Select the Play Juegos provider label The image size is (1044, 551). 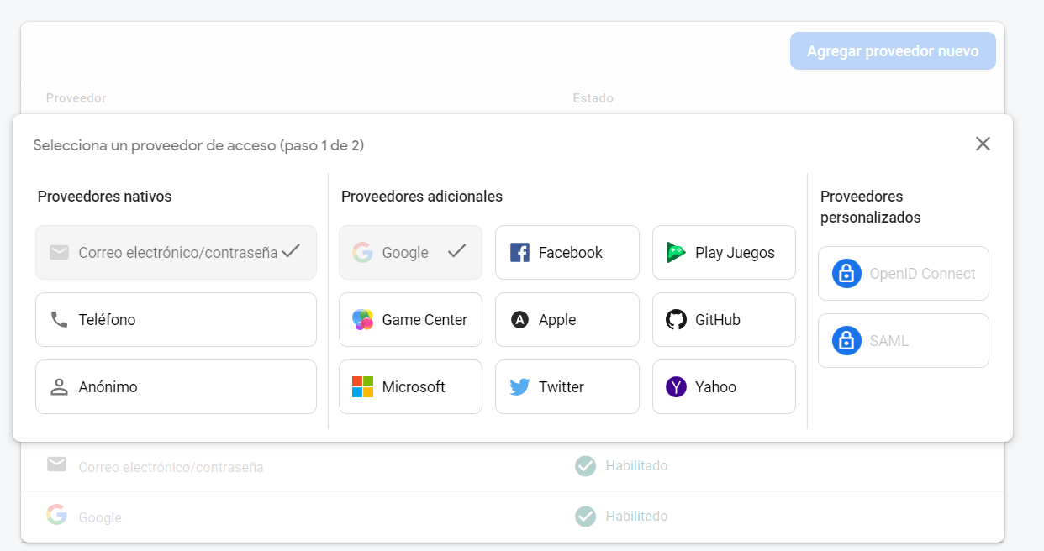point(735,253)
